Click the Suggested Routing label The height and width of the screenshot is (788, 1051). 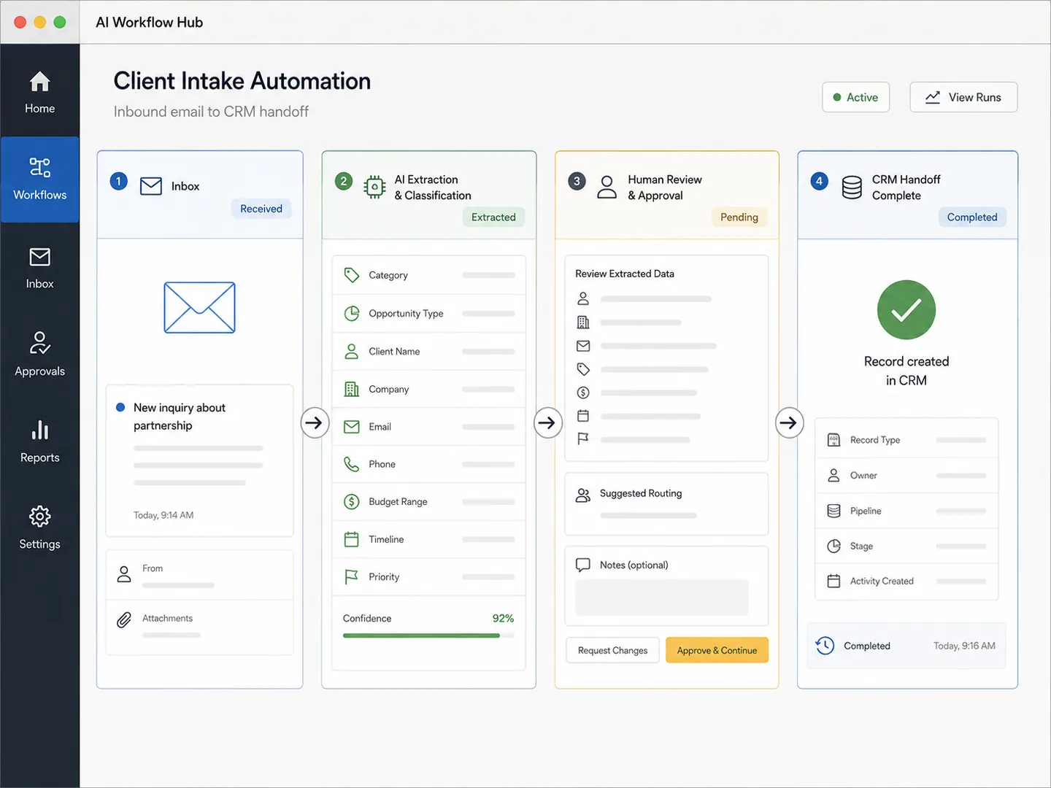coord(641,493)
